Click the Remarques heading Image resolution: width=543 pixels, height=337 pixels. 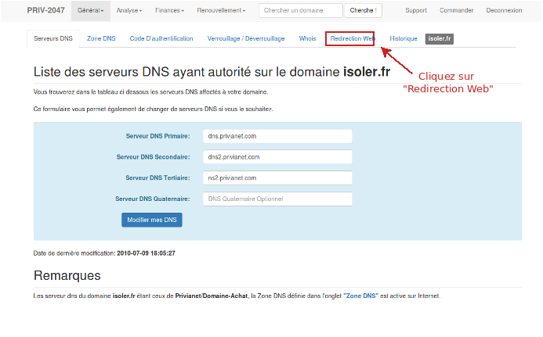pyautogui.click(x=67, y=275)
